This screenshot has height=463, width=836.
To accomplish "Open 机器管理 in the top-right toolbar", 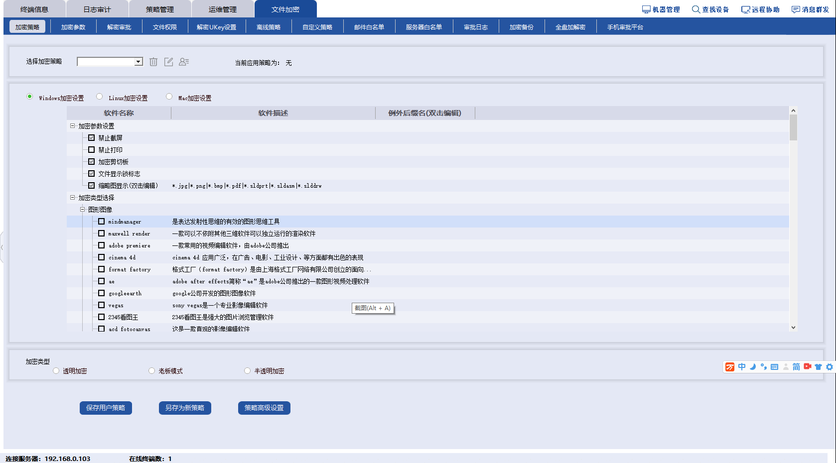I will point(661,9).
